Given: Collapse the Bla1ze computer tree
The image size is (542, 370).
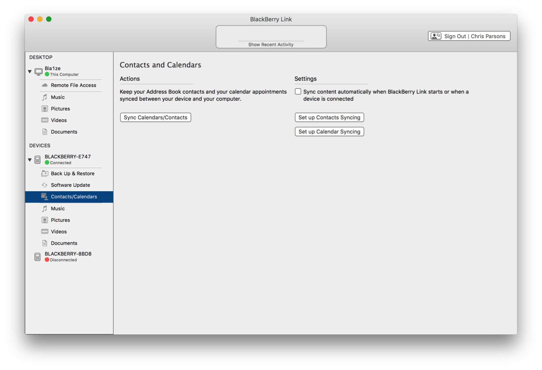Looking at the screenshot, I should (x=30, y=71).
